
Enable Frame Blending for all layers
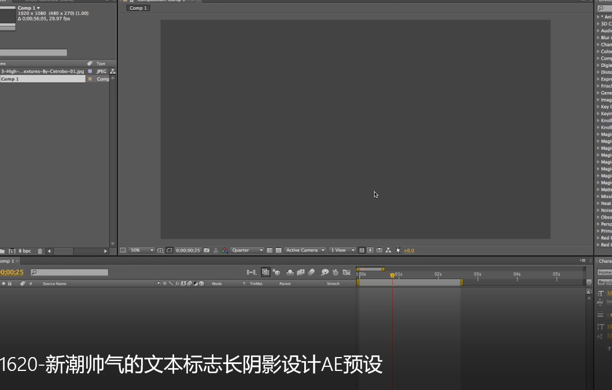click(x=301, y=272)
